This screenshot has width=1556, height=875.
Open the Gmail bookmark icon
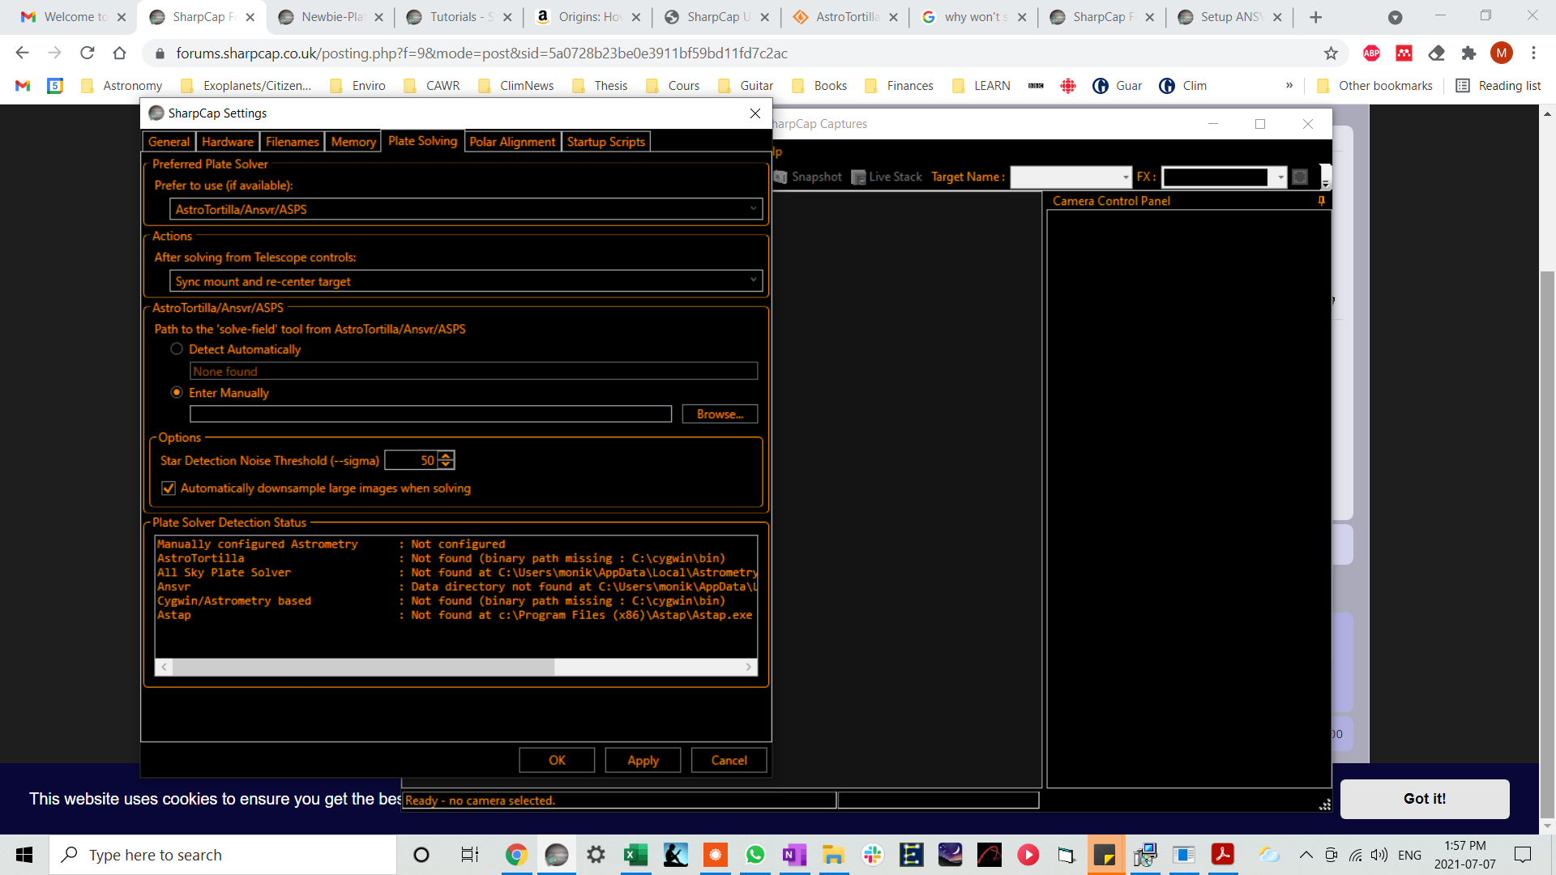(x=23, y=86)
